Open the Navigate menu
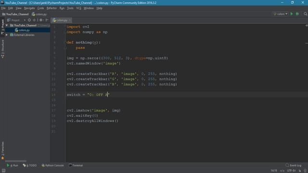Viewport: 308px width, 173px height. pos(29,8)
